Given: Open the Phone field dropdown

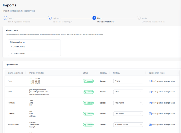Looking at the screenshot, I should tap(128, 81).
